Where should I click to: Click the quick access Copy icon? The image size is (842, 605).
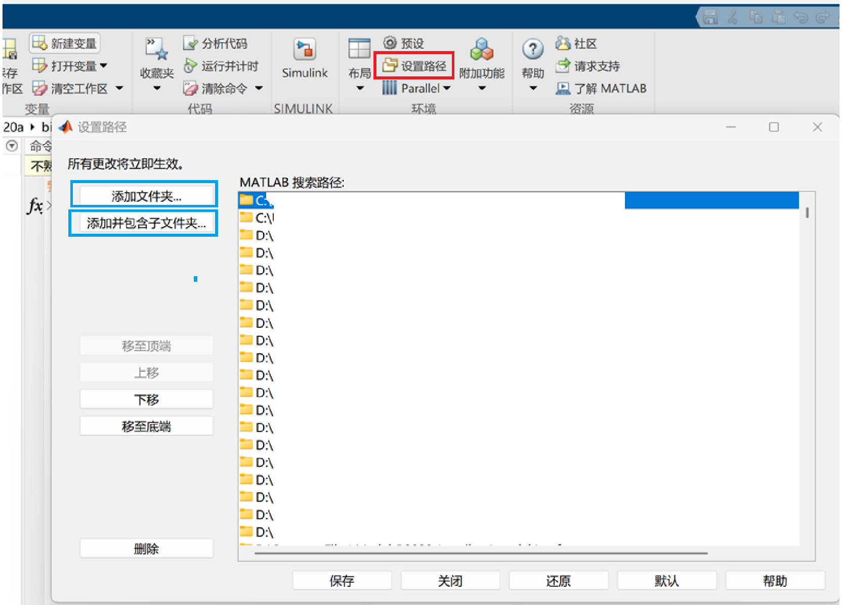(756, 18)
